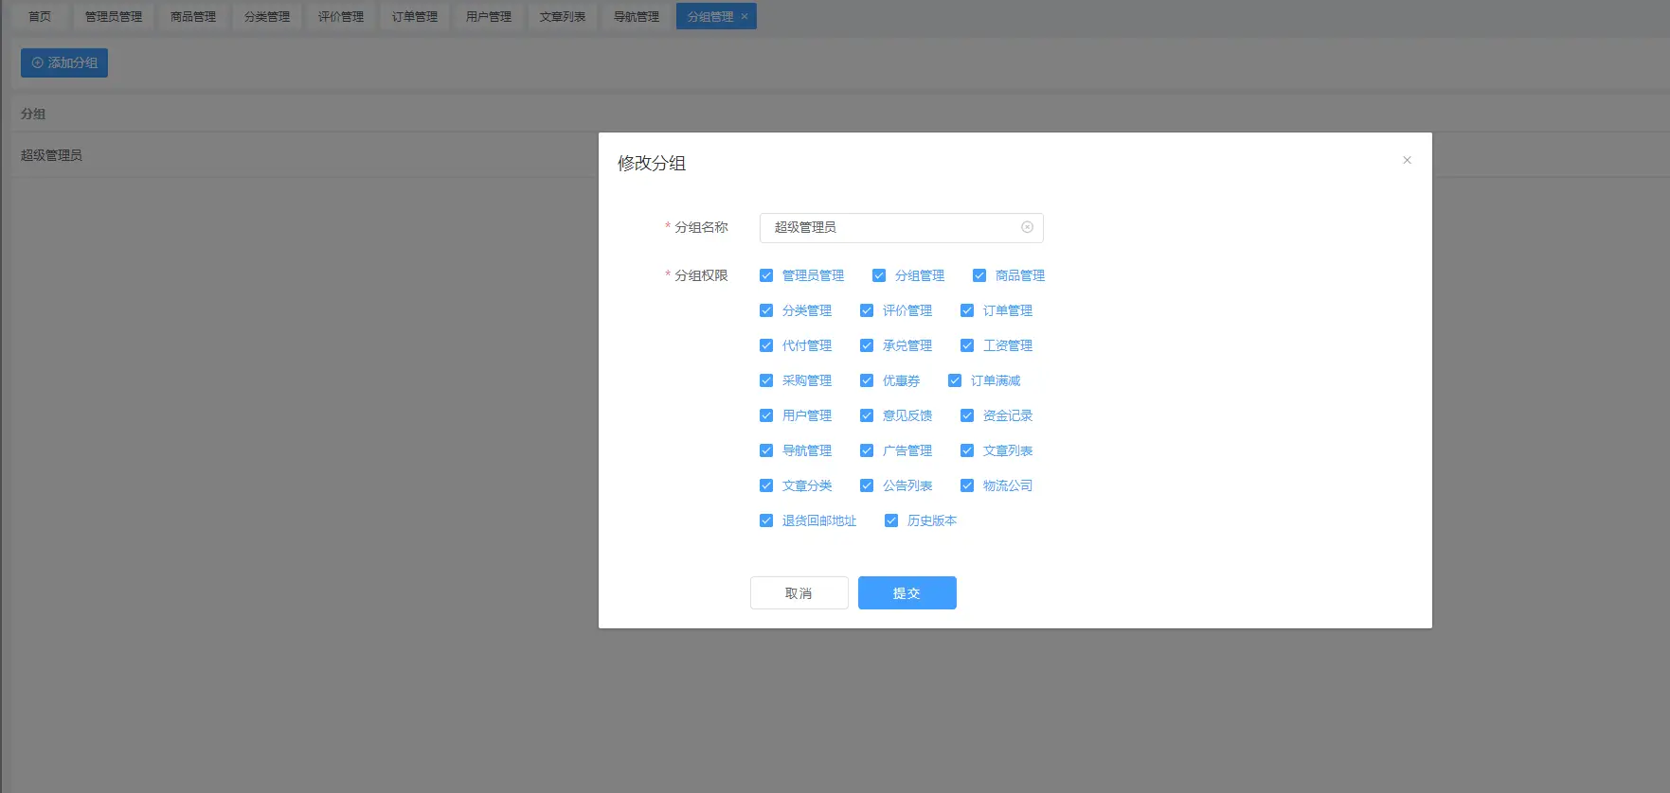Screen dimensions: 1670x793
Task: Click the 添加分组 button
Action: pyautogui.click(x=64, y=62)
